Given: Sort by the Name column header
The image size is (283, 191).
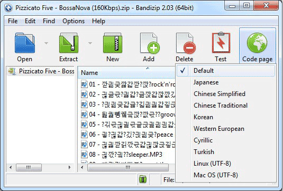Looking at the screenshot, I should point(126,72).
